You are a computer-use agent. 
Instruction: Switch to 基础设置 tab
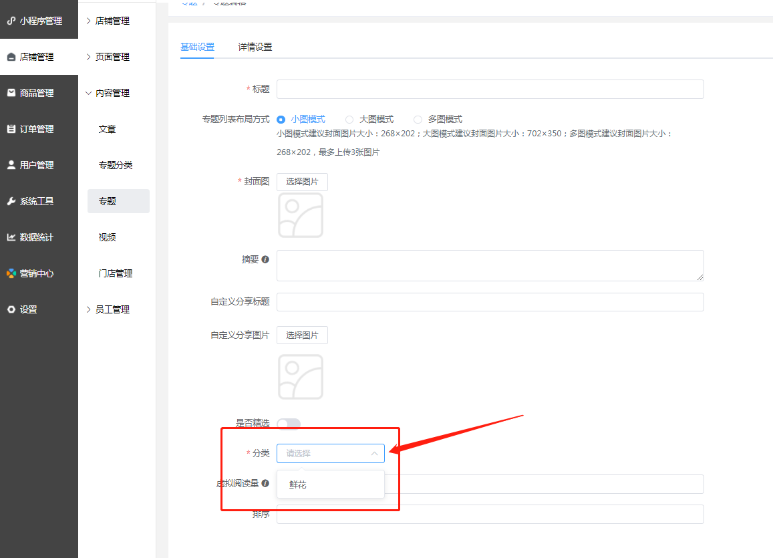click(x=197, y=47)
